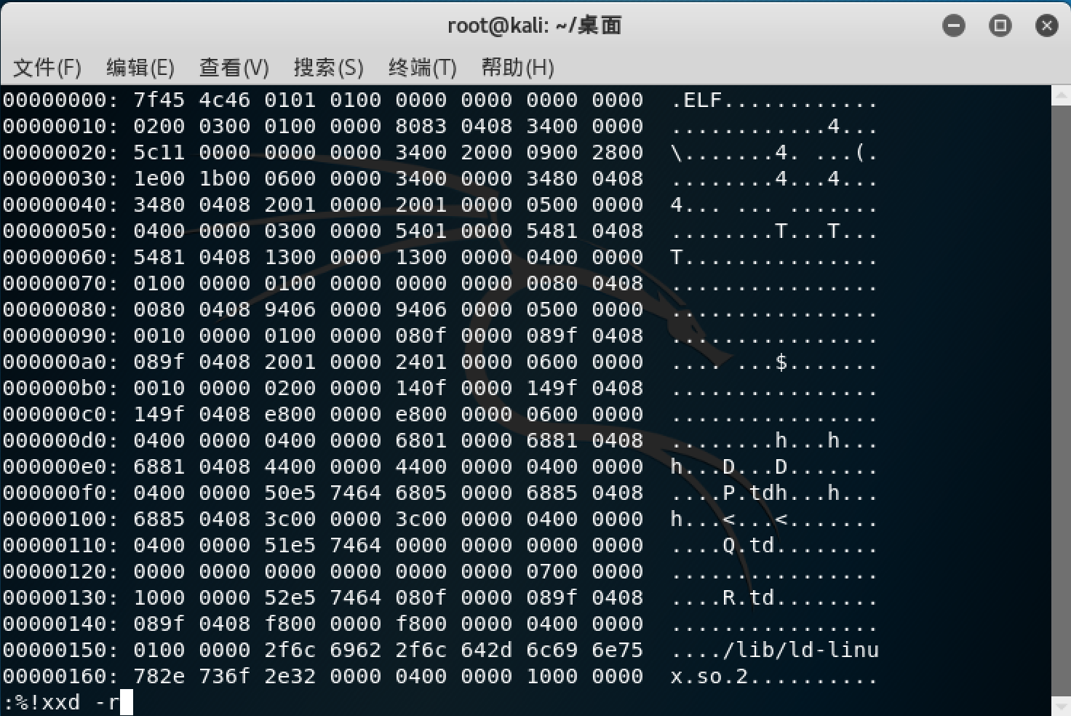
Task: Click hex value 50e5
Action: 290,493
